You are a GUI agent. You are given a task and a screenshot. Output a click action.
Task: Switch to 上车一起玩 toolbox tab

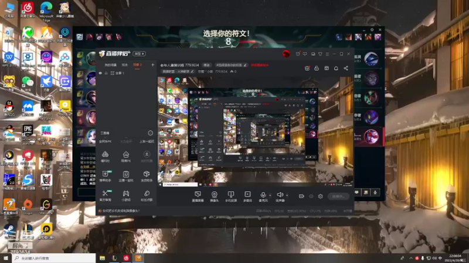(x=147, y=141)
